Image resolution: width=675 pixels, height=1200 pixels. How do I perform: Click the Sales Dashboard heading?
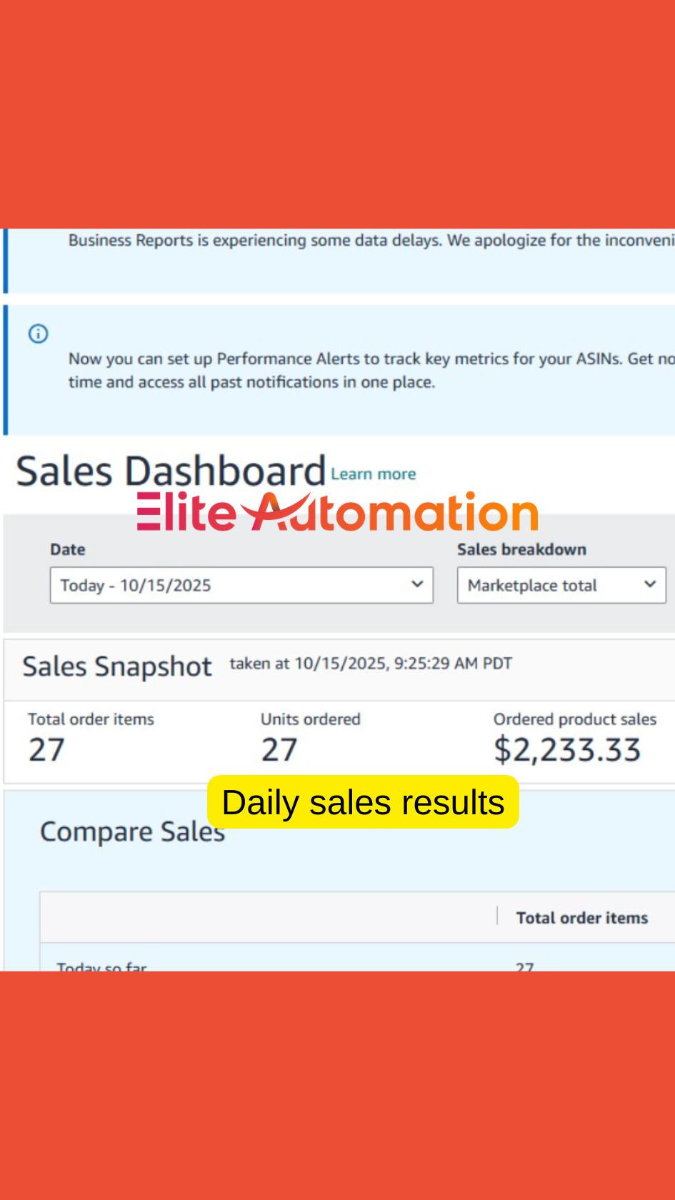(x=171, y=471)
